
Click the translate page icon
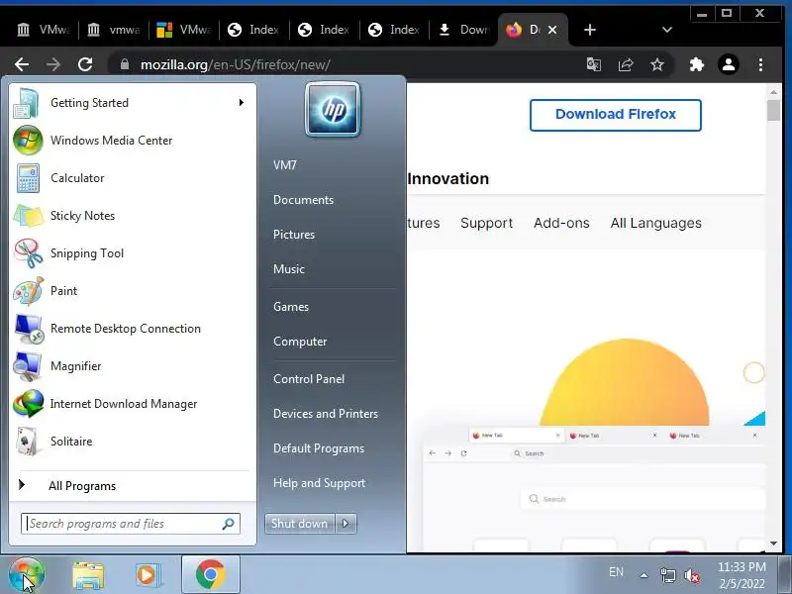593,64
